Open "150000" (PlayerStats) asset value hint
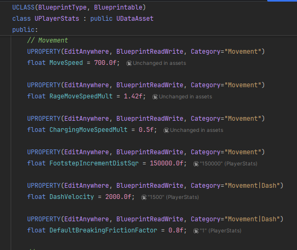The width and height of the screenshot is (297, 250). pos(228,164)
